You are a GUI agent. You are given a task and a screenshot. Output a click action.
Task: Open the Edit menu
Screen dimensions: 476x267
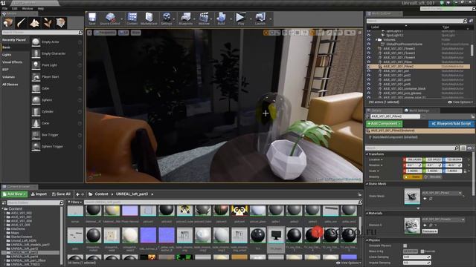(x=15, y=8)
